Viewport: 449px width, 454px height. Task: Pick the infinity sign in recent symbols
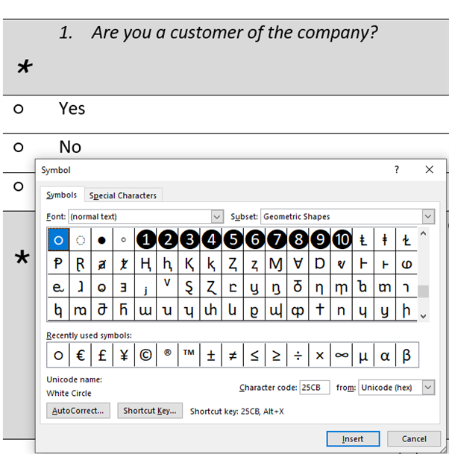click(x=342, y=355)
